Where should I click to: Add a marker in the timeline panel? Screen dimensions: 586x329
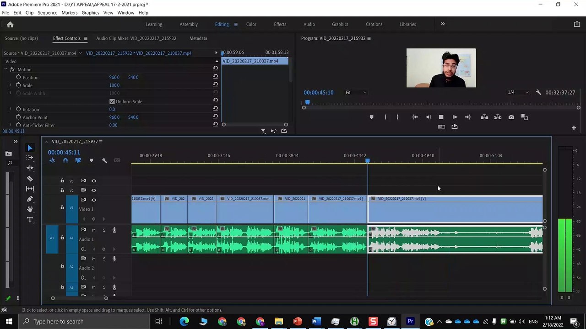coord(92,160)
